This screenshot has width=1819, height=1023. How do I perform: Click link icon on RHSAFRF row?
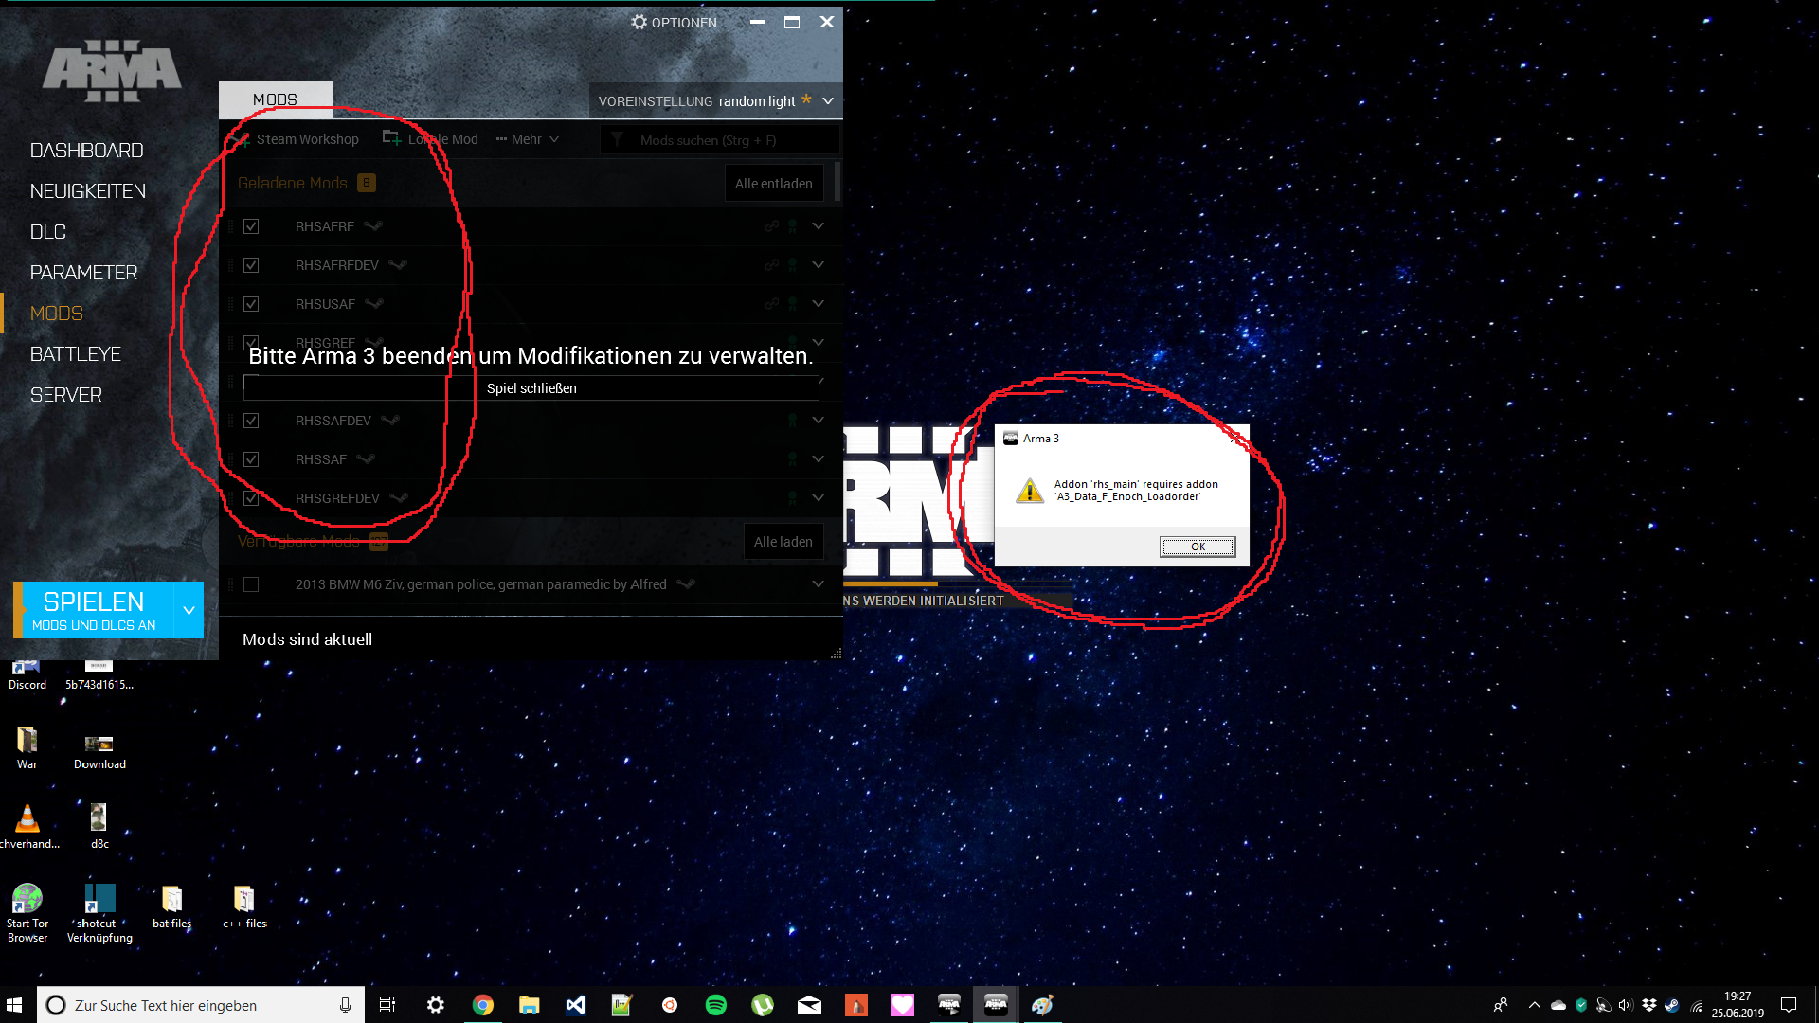(772, 226)
